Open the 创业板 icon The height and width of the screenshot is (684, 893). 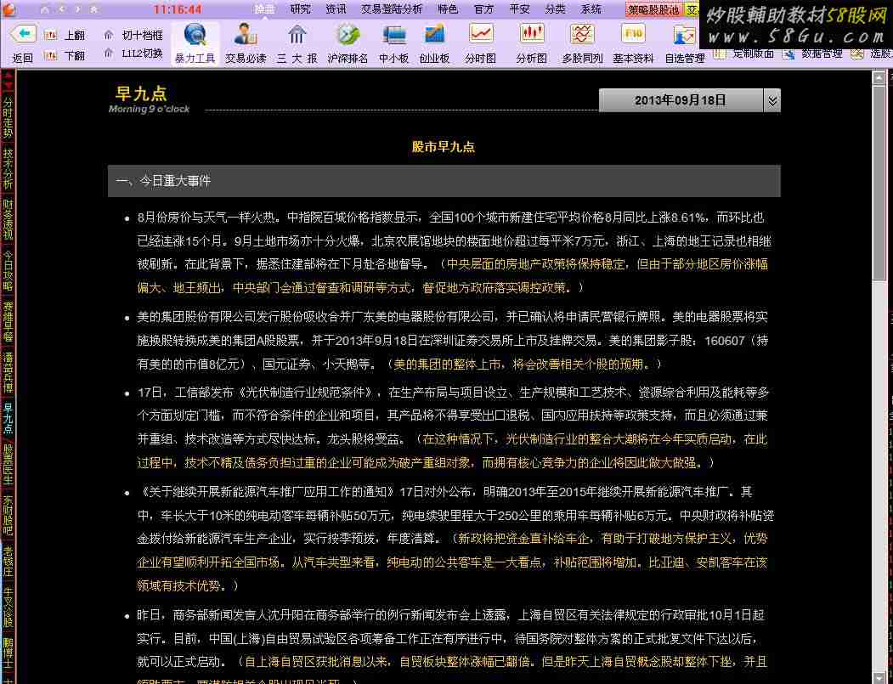tap(434, 36)
